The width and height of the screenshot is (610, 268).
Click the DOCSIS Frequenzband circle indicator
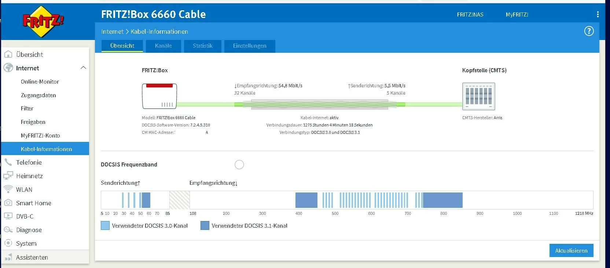239,165
